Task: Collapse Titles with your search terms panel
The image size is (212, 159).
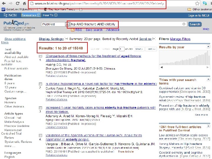Action: [208, 79]
